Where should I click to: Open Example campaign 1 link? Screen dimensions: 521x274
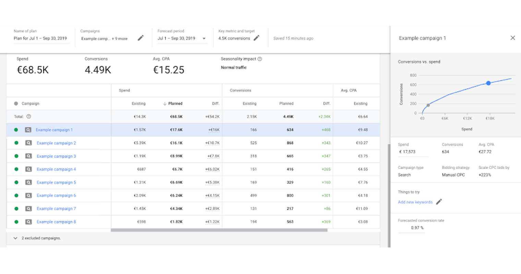click(54, 130)
